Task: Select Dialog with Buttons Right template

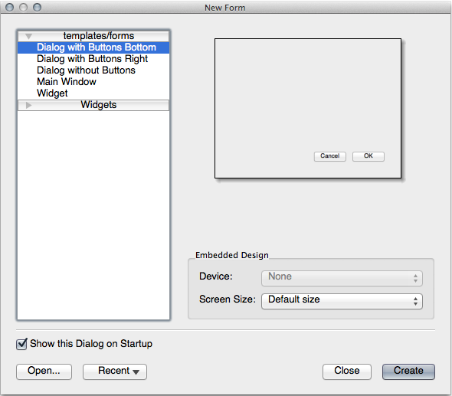Action: click(x=93, y=59)
